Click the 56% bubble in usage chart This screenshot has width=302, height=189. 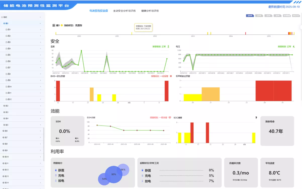pos(123,170)
